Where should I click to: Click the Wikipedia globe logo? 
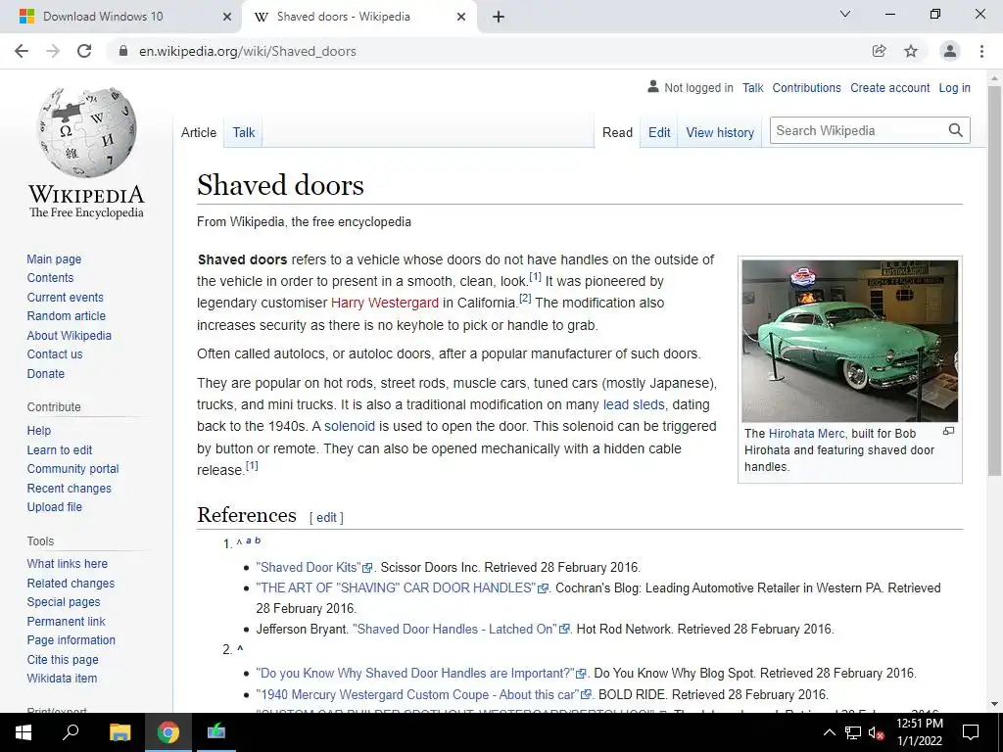tap(86, 132)
